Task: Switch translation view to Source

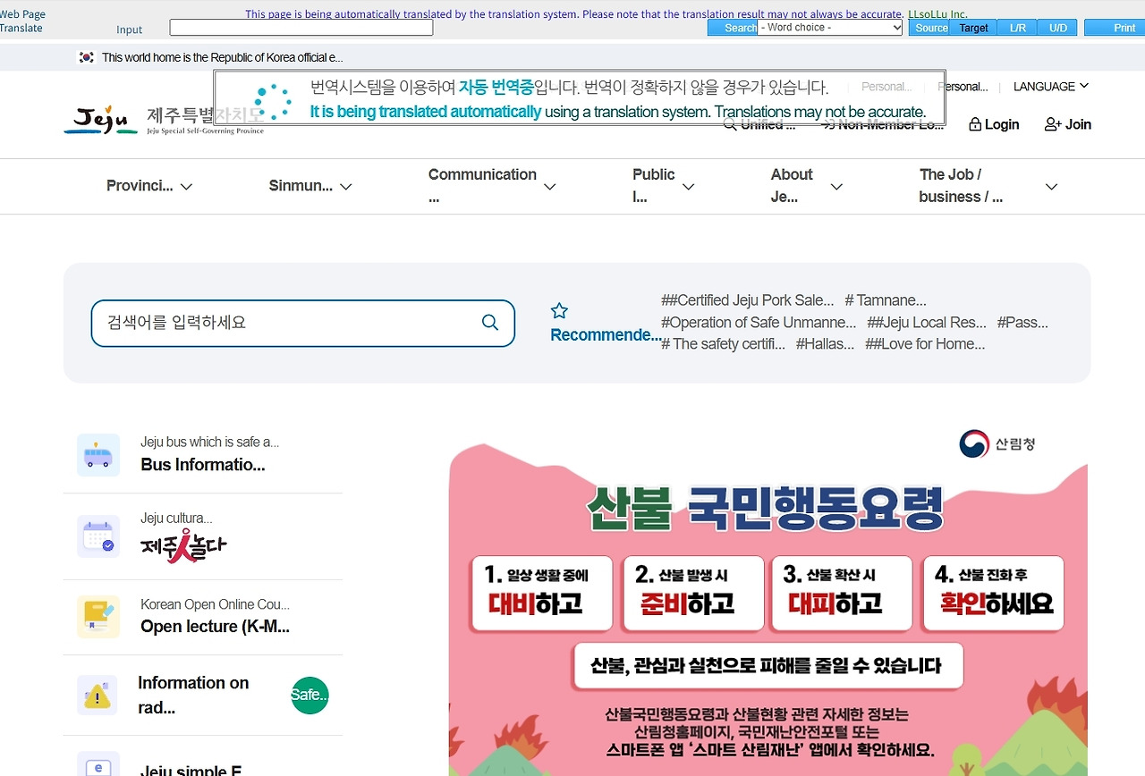Action: (930, 28)
